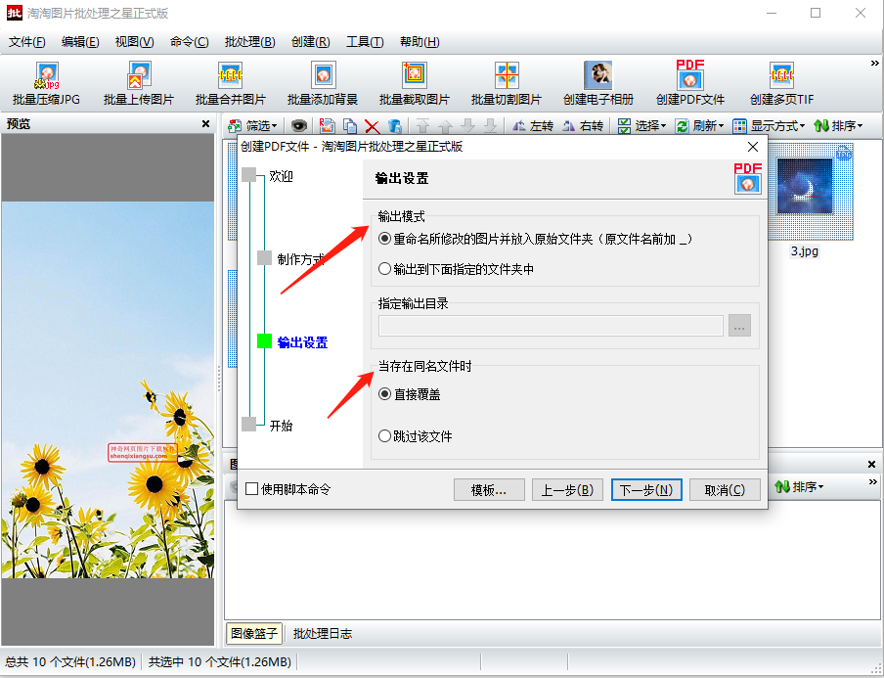
Task: Switch to the 批处理日志 tab
Action: (x=323, y=634)
